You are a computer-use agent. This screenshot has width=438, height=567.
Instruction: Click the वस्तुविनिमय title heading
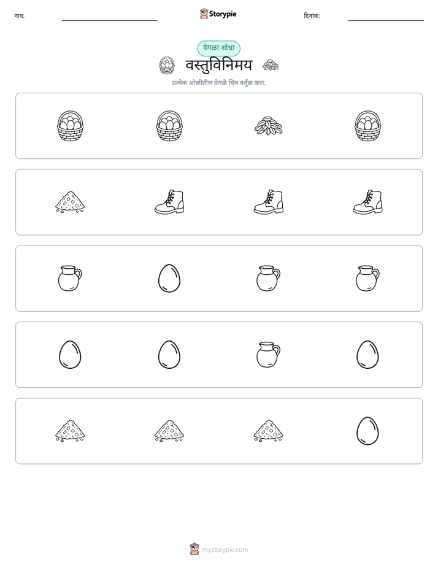click(219, 66)
